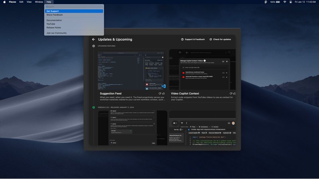Open the screen mirroring display icon in menu bar
The image size is (319, 179).
coord(291,2)
